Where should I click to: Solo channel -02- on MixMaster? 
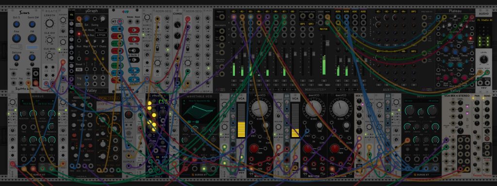tap(242, 85)
